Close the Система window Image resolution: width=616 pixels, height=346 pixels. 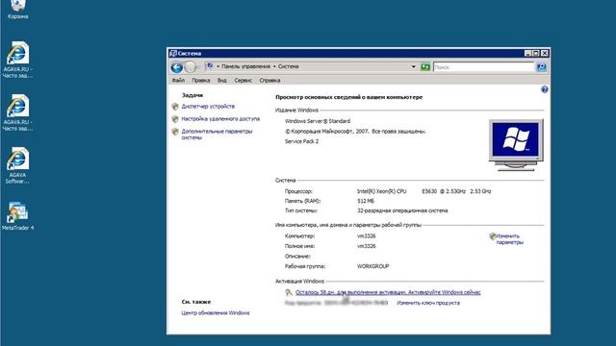point(545,54)
